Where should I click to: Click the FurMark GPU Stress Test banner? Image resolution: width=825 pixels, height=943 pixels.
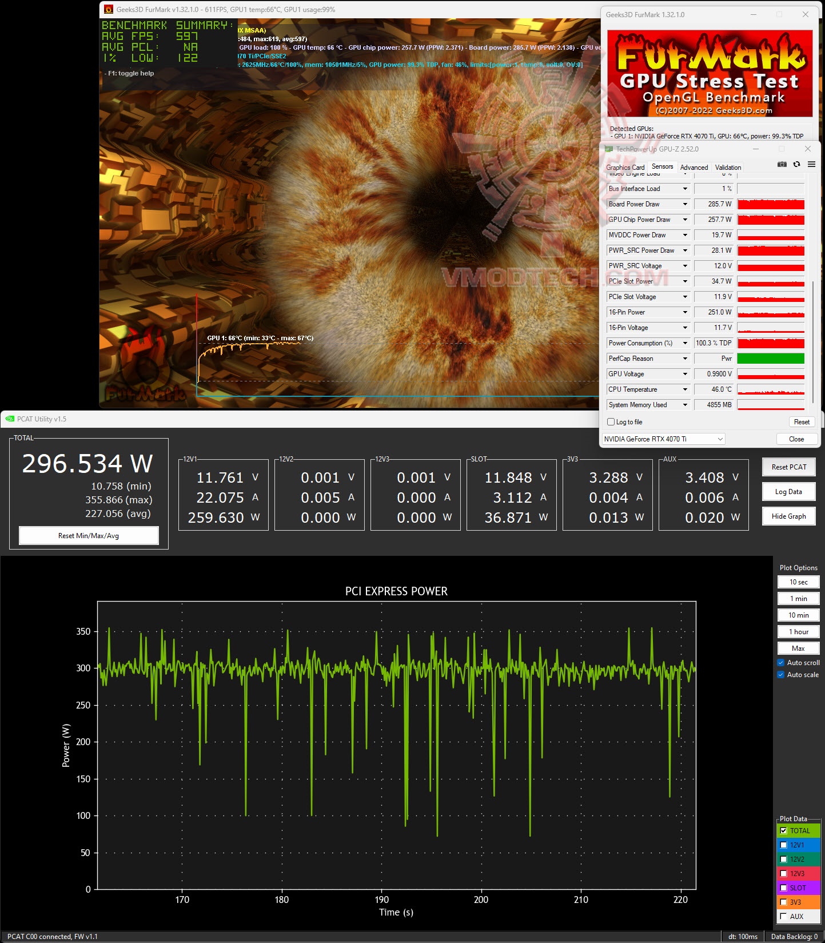[x=710, y=74]
